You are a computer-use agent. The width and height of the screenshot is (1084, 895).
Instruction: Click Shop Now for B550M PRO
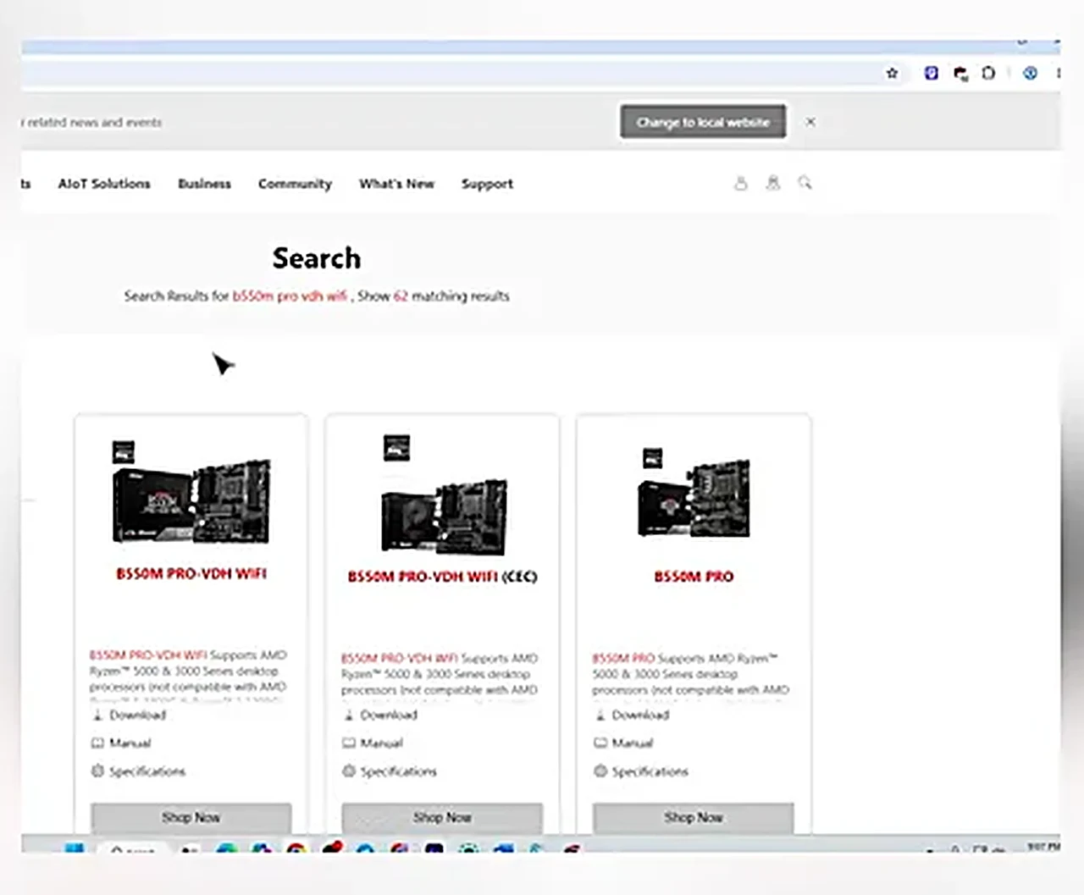click(x=694, y=818)
